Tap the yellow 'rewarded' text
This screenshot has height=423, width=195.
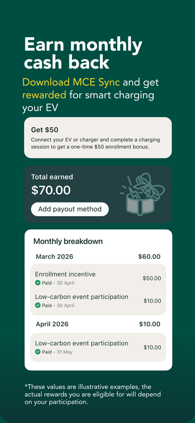tap(44, 95)
